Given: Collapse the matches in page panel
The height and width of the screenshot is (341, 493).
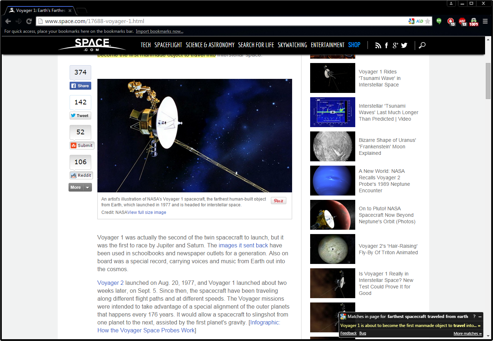Looking at the screenshot, I should pos(480,317).
